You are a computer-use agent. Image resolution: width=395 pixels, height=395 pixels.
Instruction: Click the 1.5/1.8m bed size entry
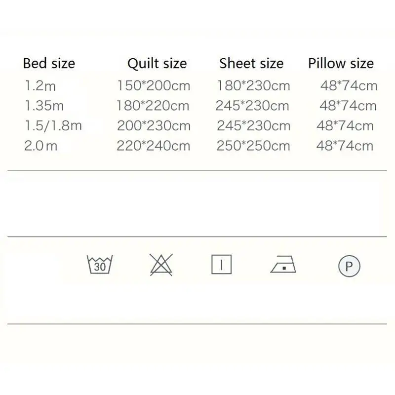coord(53,126)
